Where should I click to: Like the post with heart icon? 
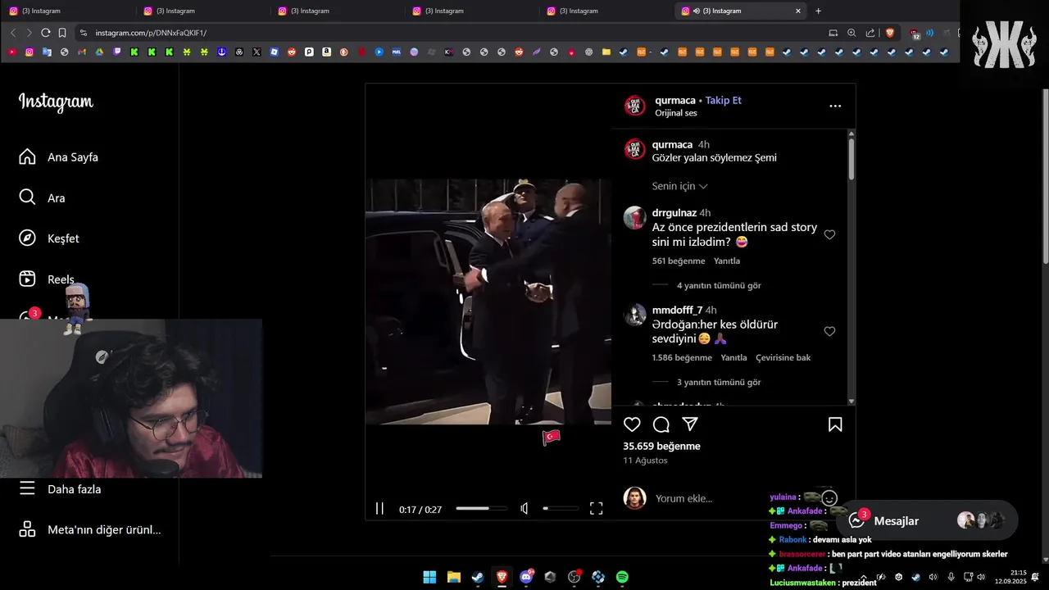pos(632,424)
